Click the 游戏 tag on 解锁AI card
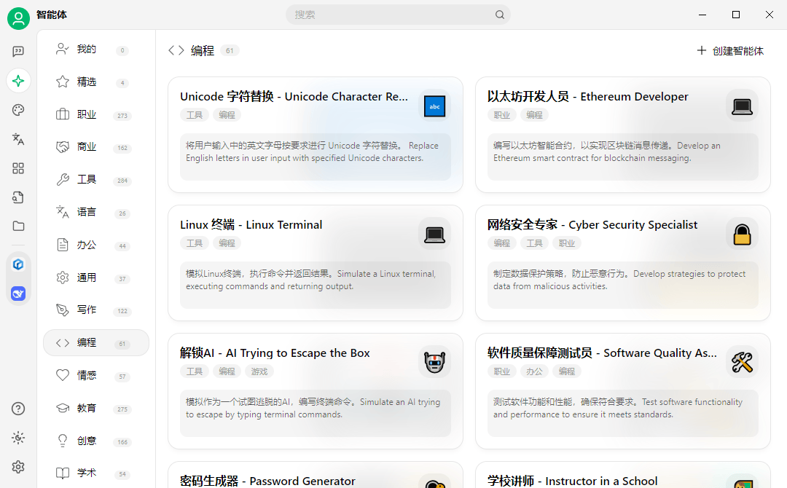The height and width of the screenshot is (488, 787). click(259, 371)
